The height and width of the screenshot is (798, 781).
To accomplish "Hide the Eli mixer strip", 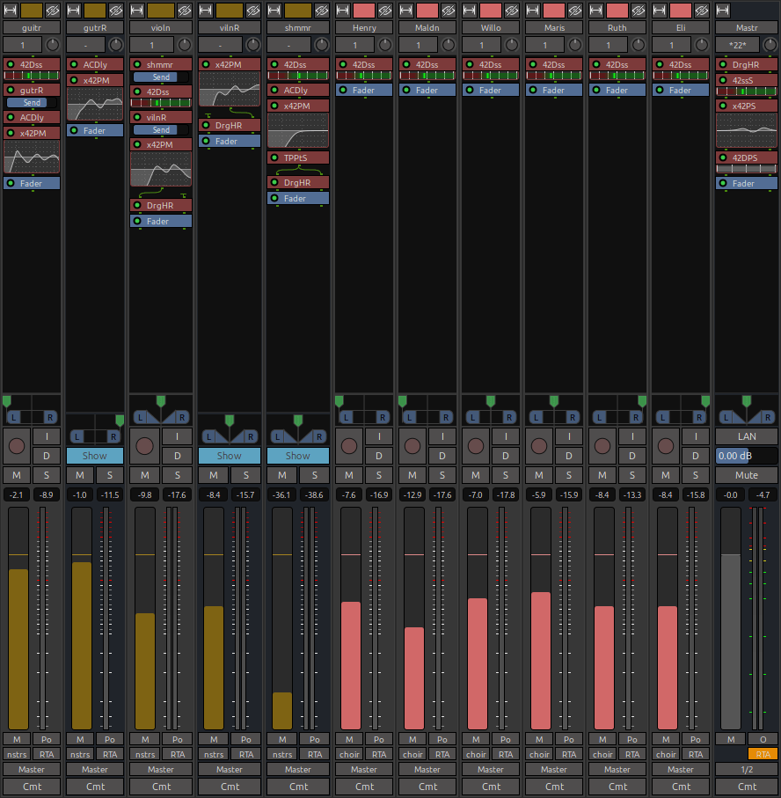I will (700, 11).
